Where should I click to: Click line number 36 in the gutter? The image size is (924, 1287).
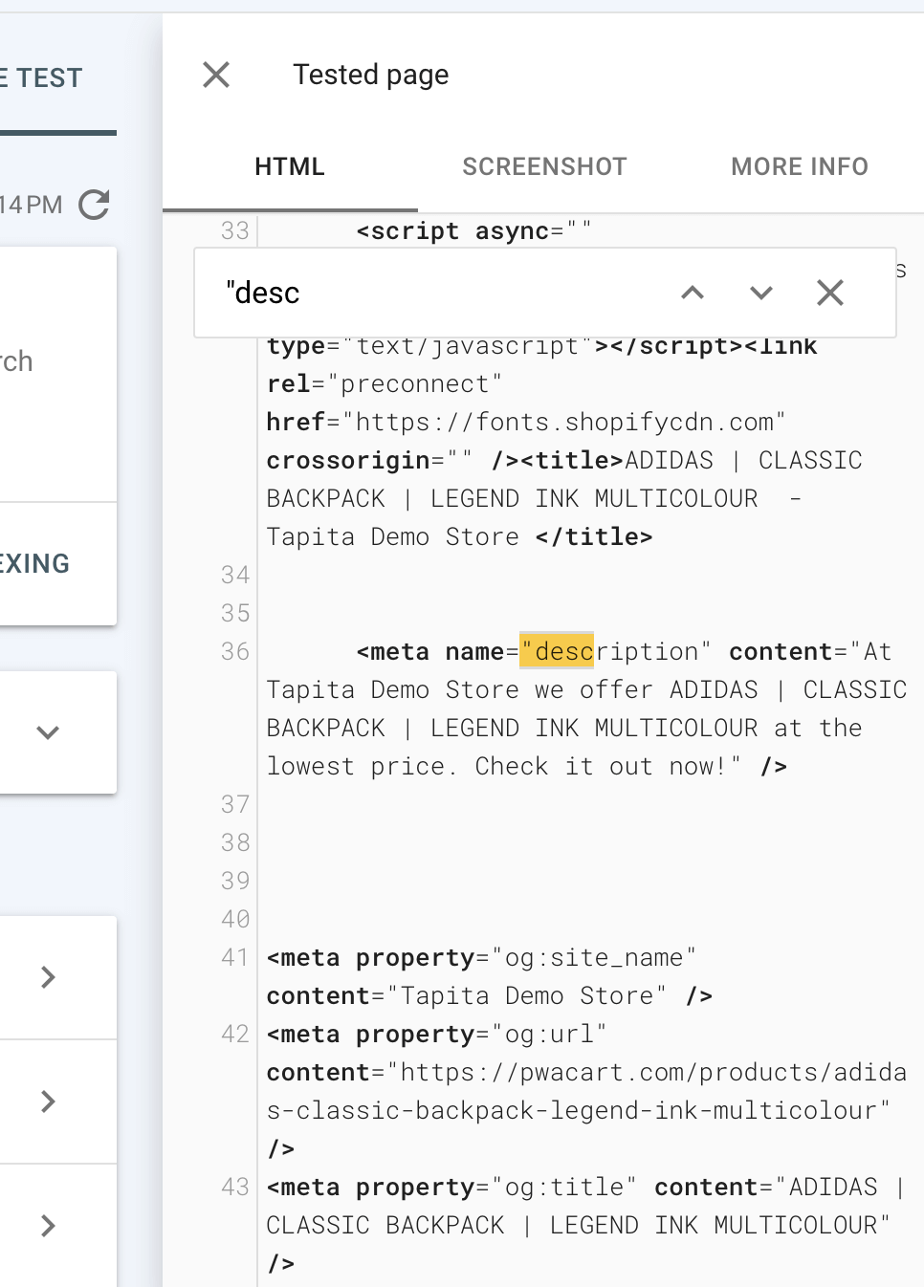click(235, 651)
